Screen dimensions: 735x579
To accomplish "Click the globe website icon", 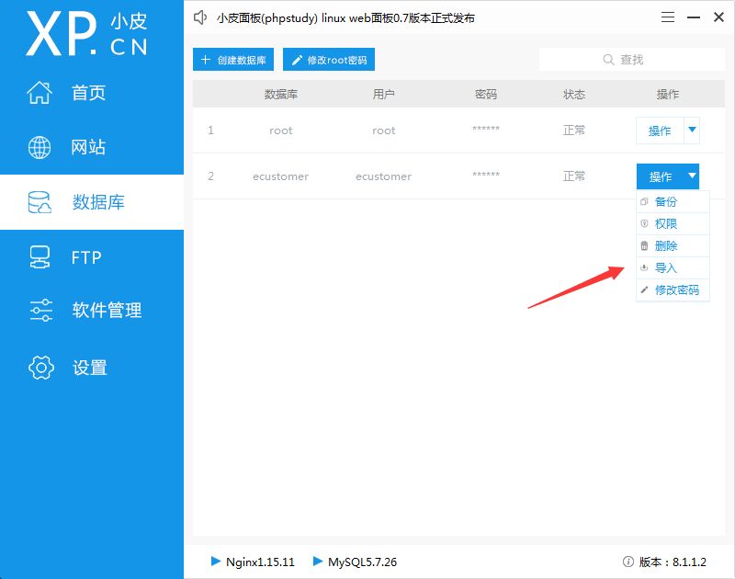I will 40,147.
